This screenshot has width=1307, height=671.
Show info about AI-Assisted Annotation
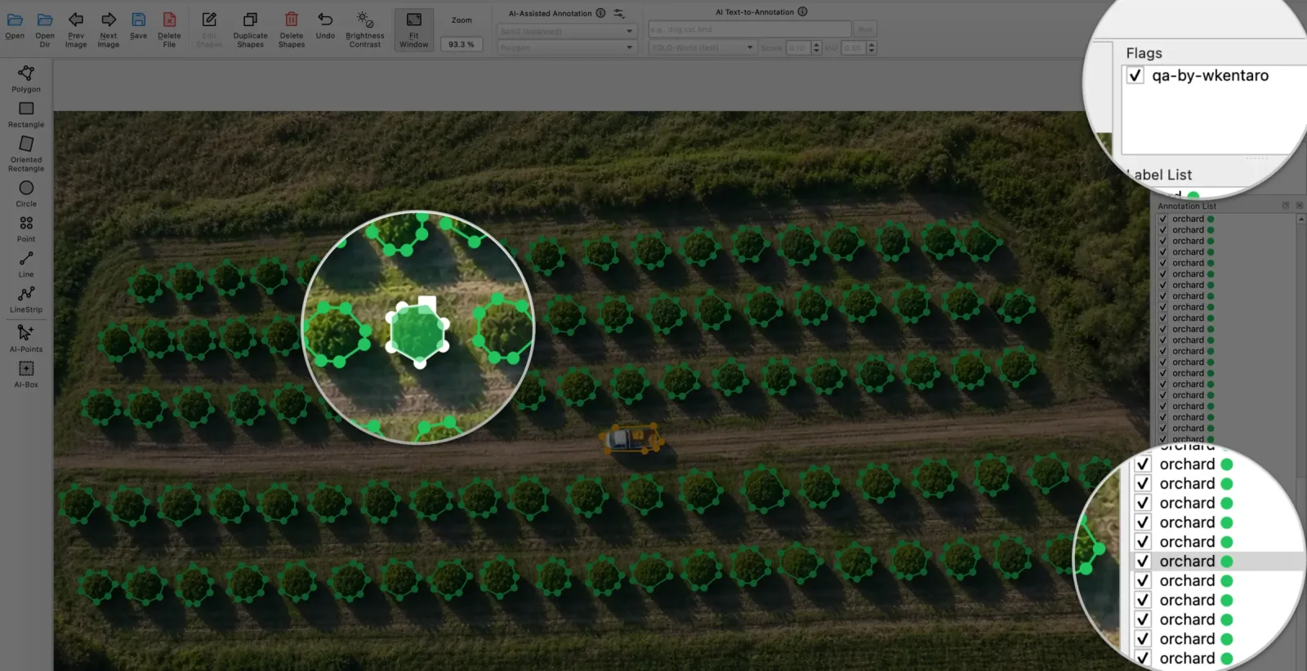coord(601,13)
